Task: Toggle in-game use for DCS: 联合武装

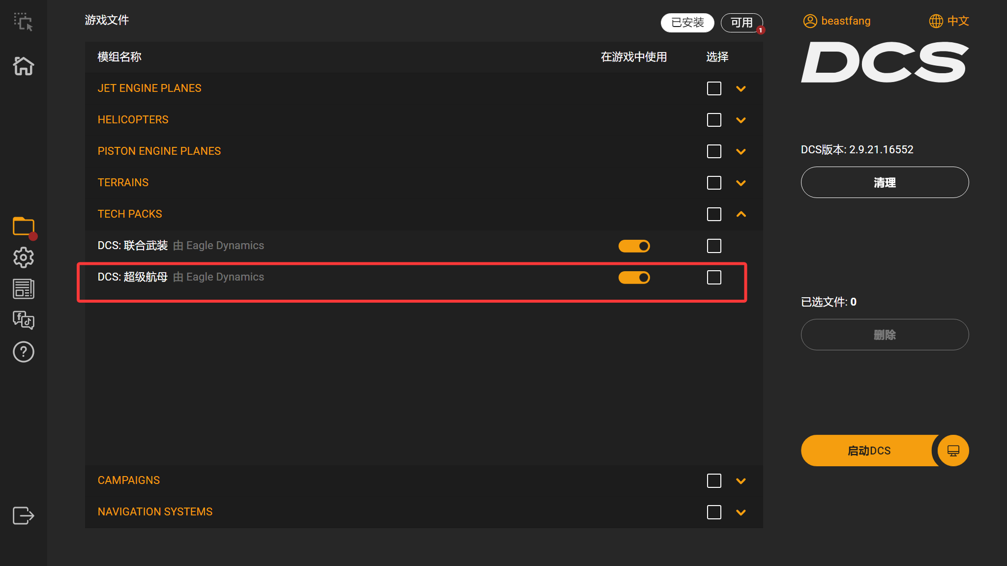Action: [634, 246]
